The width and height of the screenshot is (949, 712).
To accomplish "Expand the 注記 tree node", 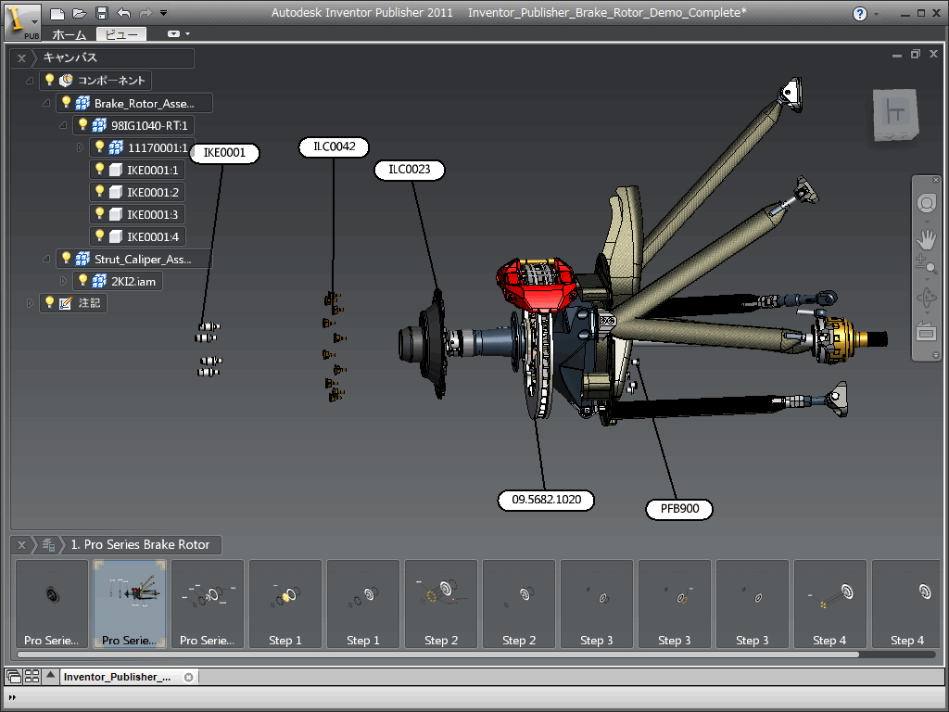I will [x=30, y=303].
